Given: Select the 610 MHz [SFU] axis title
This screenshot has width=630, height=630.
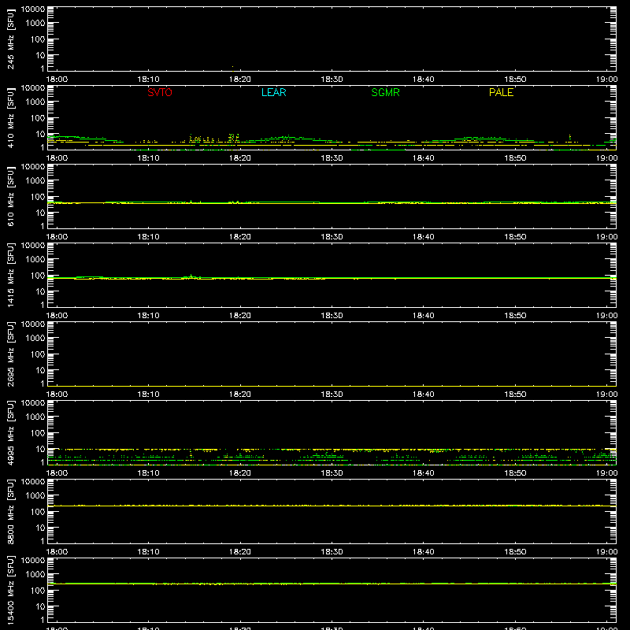Looking at the screenshot, I should pos(10,196).
